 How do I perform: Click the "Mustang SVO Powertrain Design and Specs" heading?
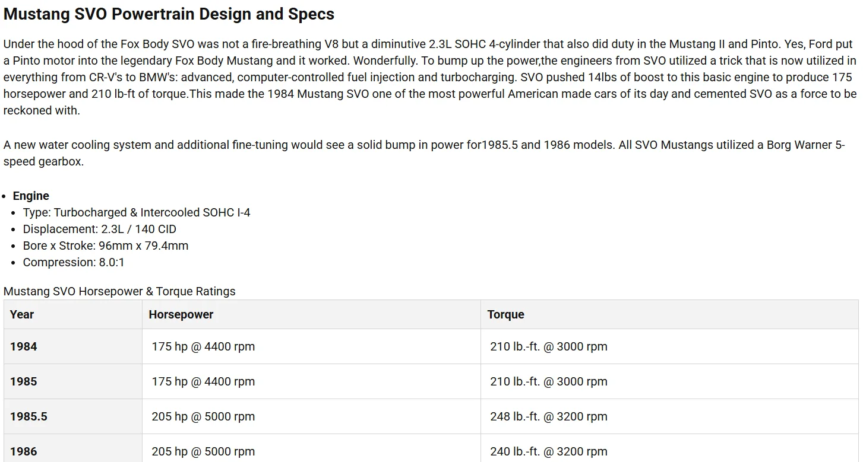tap(169, 14)
